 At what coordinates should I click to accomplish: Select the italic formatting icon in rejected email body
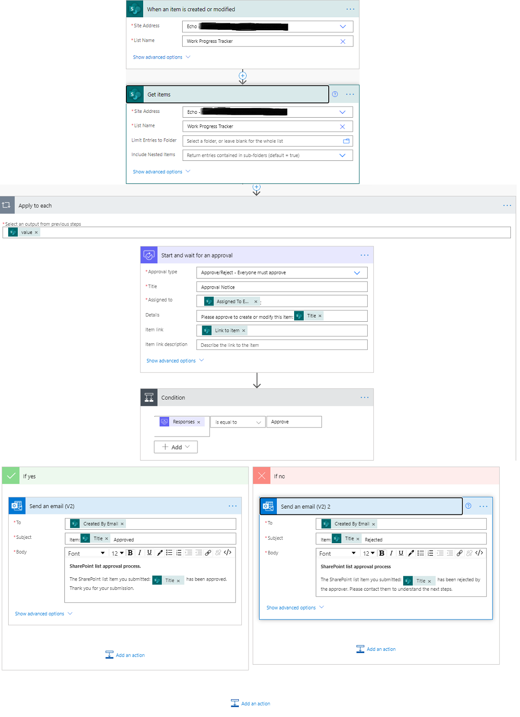coord(391,553)
